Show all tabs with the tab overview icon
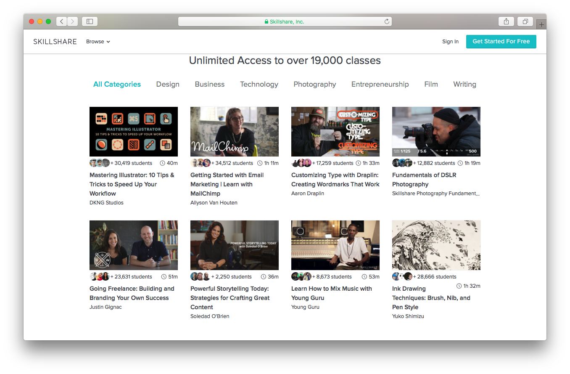This screenshot has height=374, width=570. pos(525,21)
